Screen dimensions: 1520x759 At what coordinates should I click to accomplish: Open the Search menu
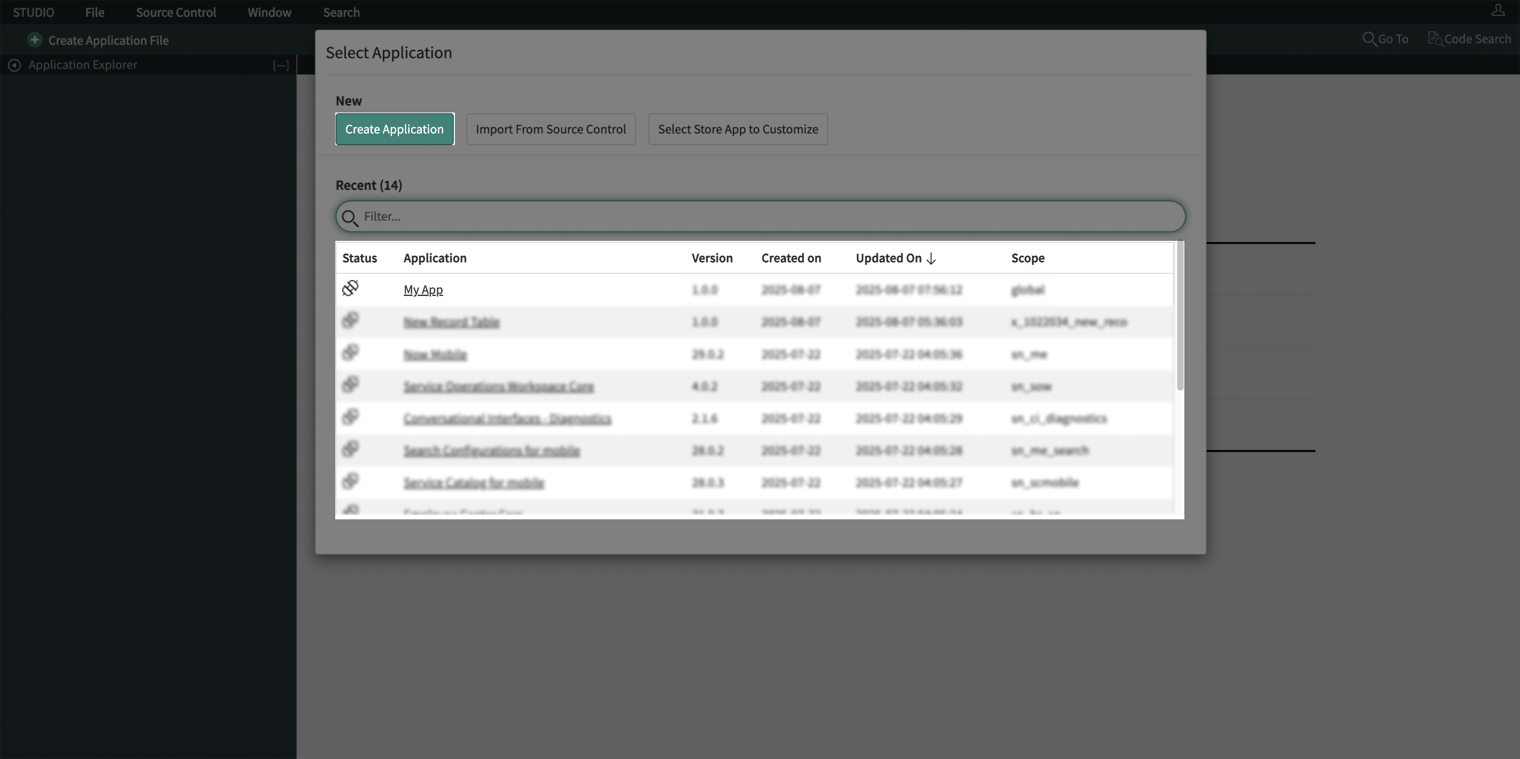341,12
